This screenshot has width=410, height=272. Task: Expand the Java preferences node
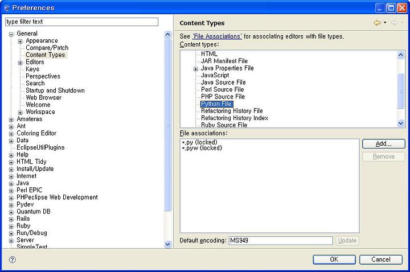(x=11, y=184)
